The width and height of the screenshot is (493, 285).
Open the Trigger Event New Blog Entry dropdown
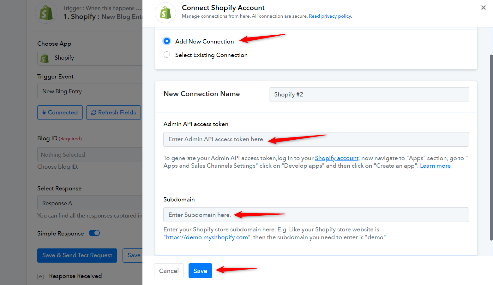pyautogui.click(x=90, y=91)
